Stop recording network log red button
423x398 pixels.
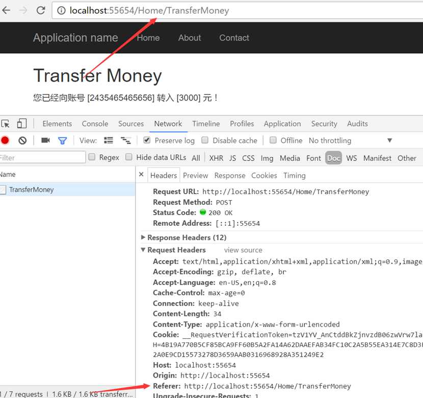[5, 140]
